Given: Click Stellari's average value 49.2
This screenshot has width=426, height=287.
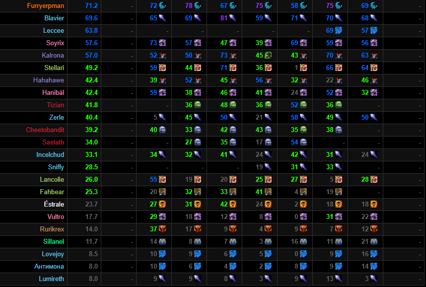Looking at the screenshot, I should pyautogui.click(x=91, y=68).
